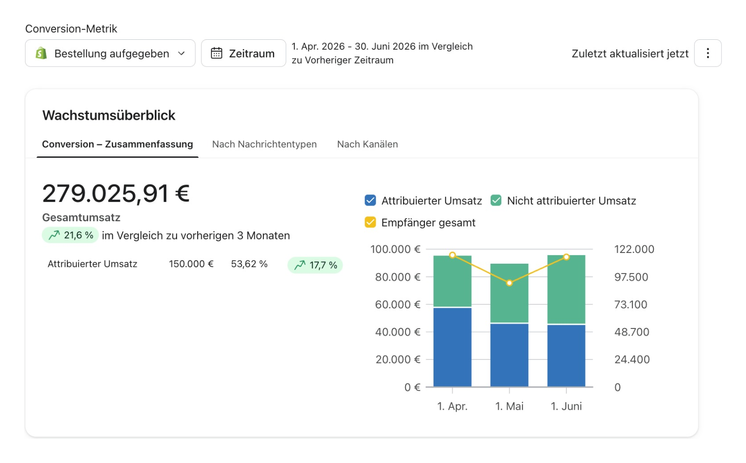Select the yellow line point over May
746x463 pixels.
[x=509, y=283]
